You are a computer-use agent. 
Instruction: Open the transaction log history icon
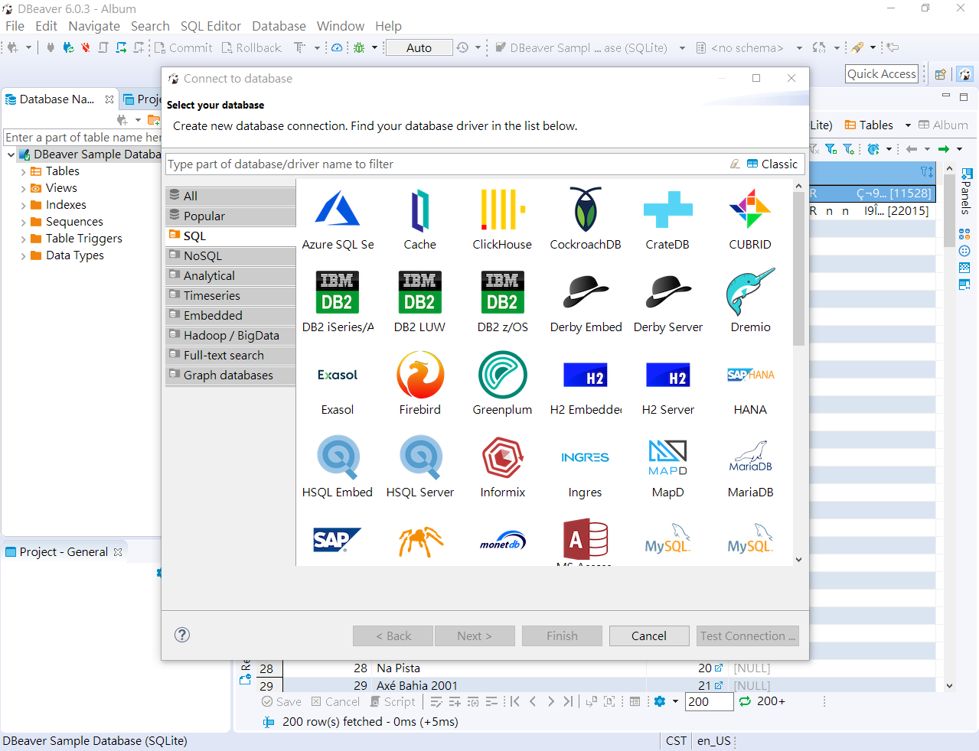point(462,47)
